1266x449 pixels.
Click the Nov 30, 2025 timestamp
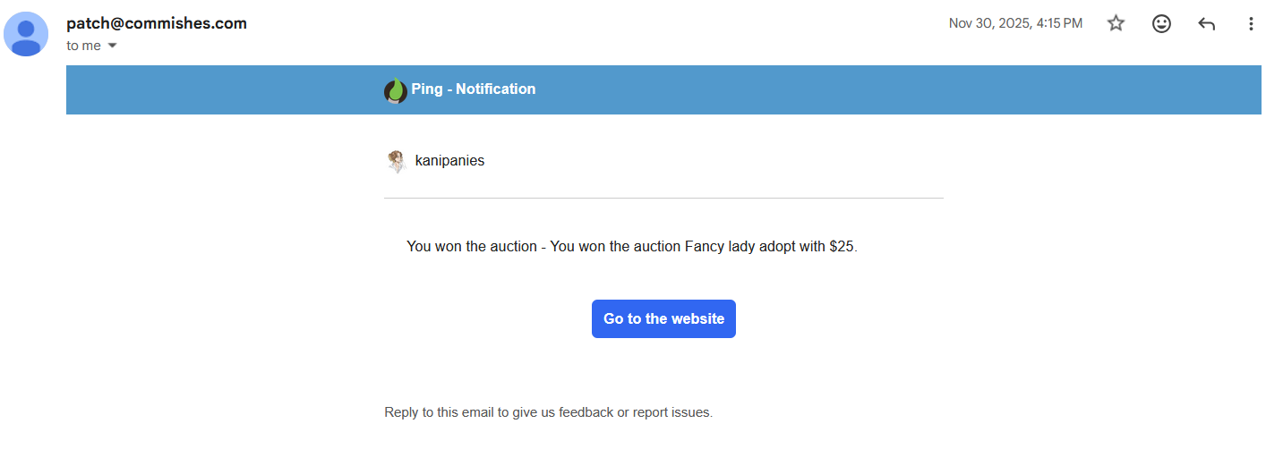(1015, 23)
